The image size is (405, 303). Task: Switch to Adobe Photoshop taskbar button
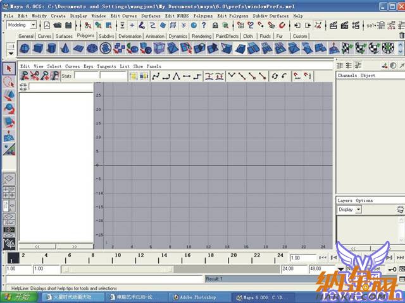(x=198, y=297)
